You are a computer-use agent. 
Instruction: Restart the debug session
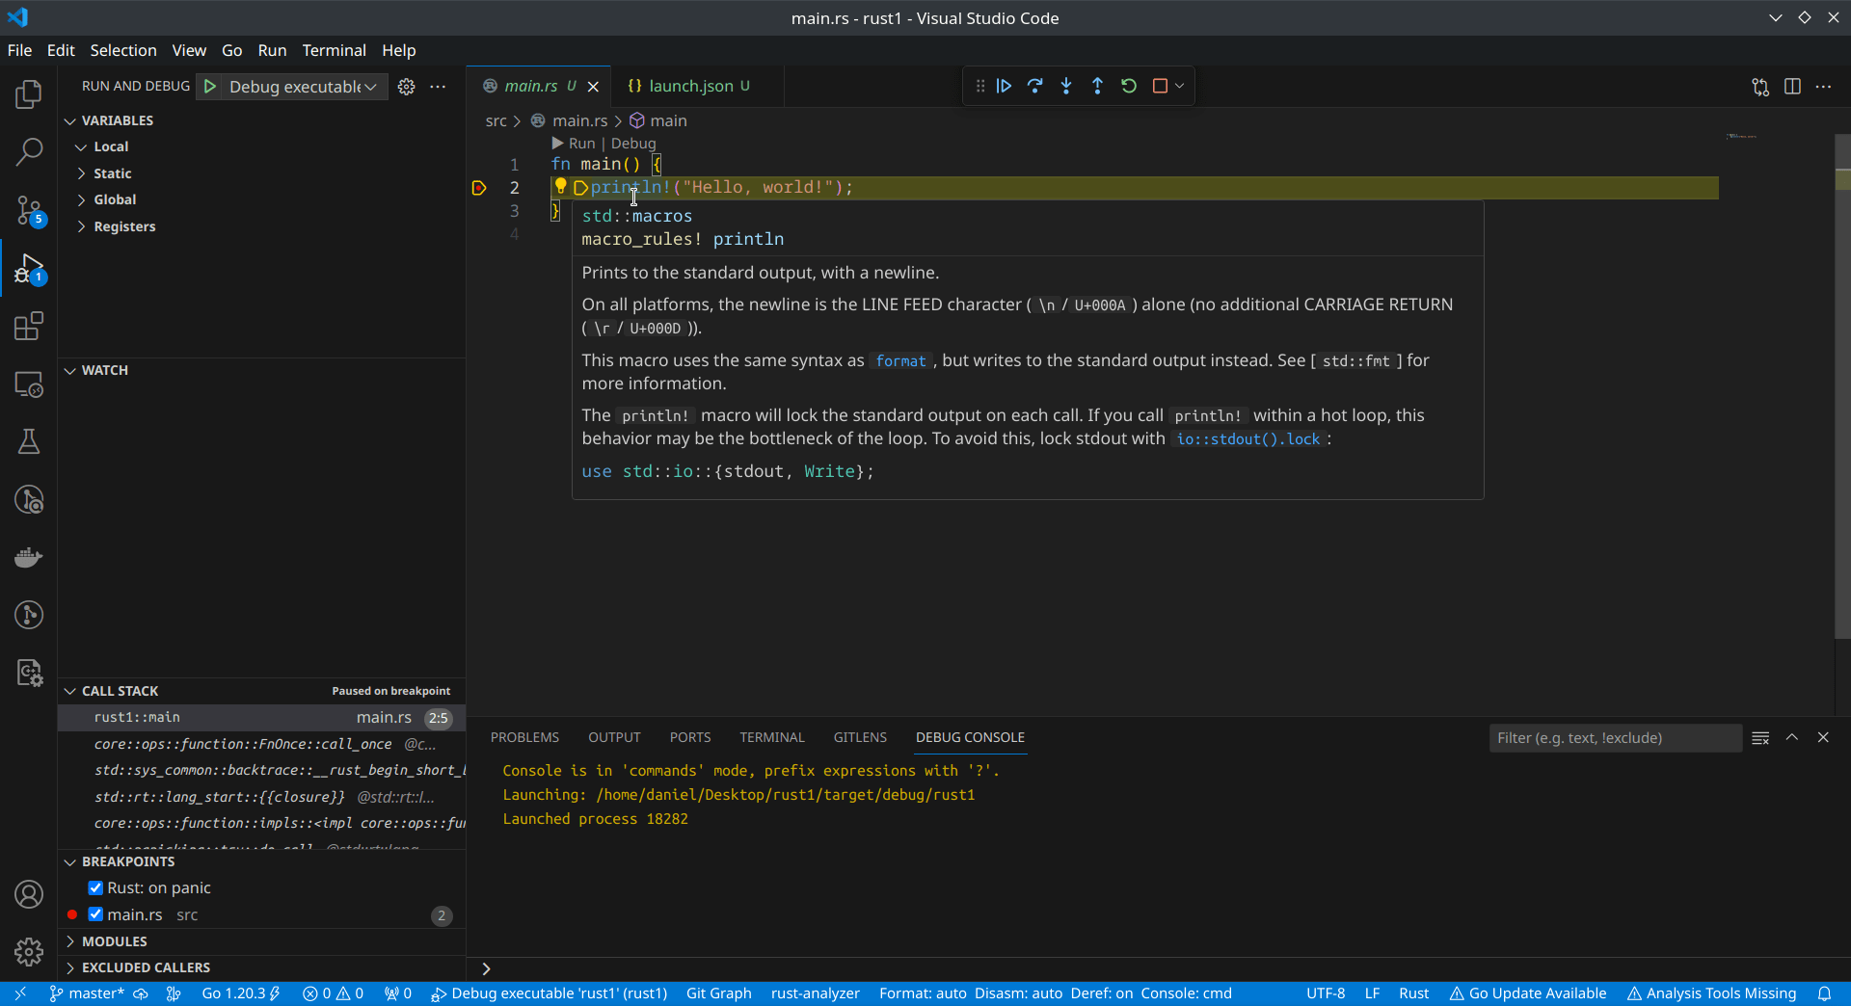[x=1129, y=86]
